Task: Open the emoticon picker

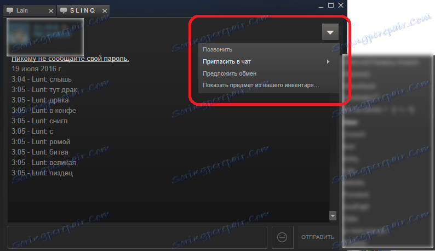Action: [282, 237]
